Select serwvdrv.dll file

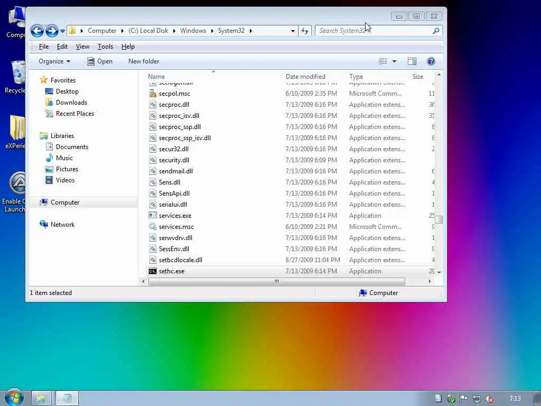coord(175,238)
